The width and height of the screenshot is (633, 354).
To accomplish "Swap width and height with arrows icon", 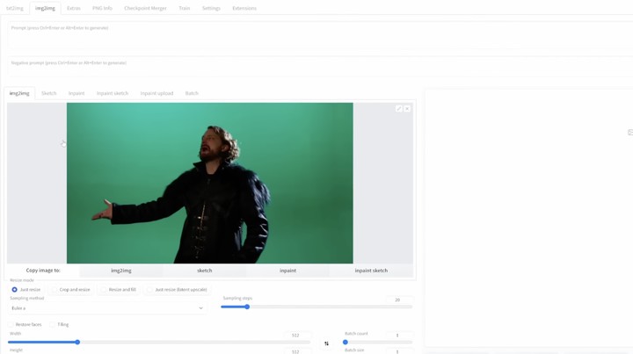I will (326, 343).
